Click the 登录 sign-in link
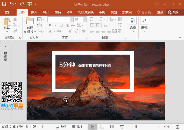 tap(160, 12)
